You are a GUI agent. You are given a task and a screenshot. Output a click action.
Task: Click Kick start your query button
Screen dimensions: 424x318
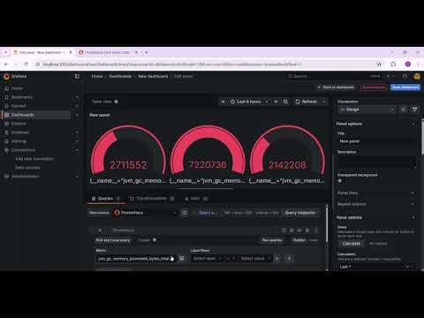113,240
